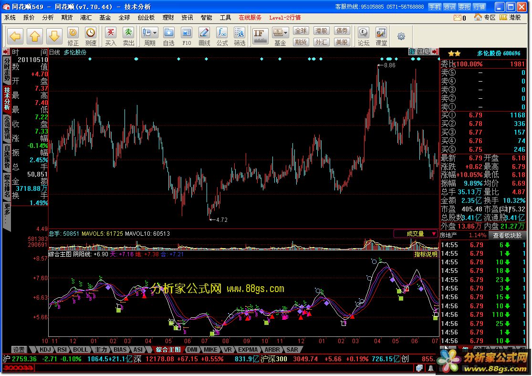The height and width of the screenshot is (376, 532).
Task: Open the 专区 home icon
Action: [485, 17]
